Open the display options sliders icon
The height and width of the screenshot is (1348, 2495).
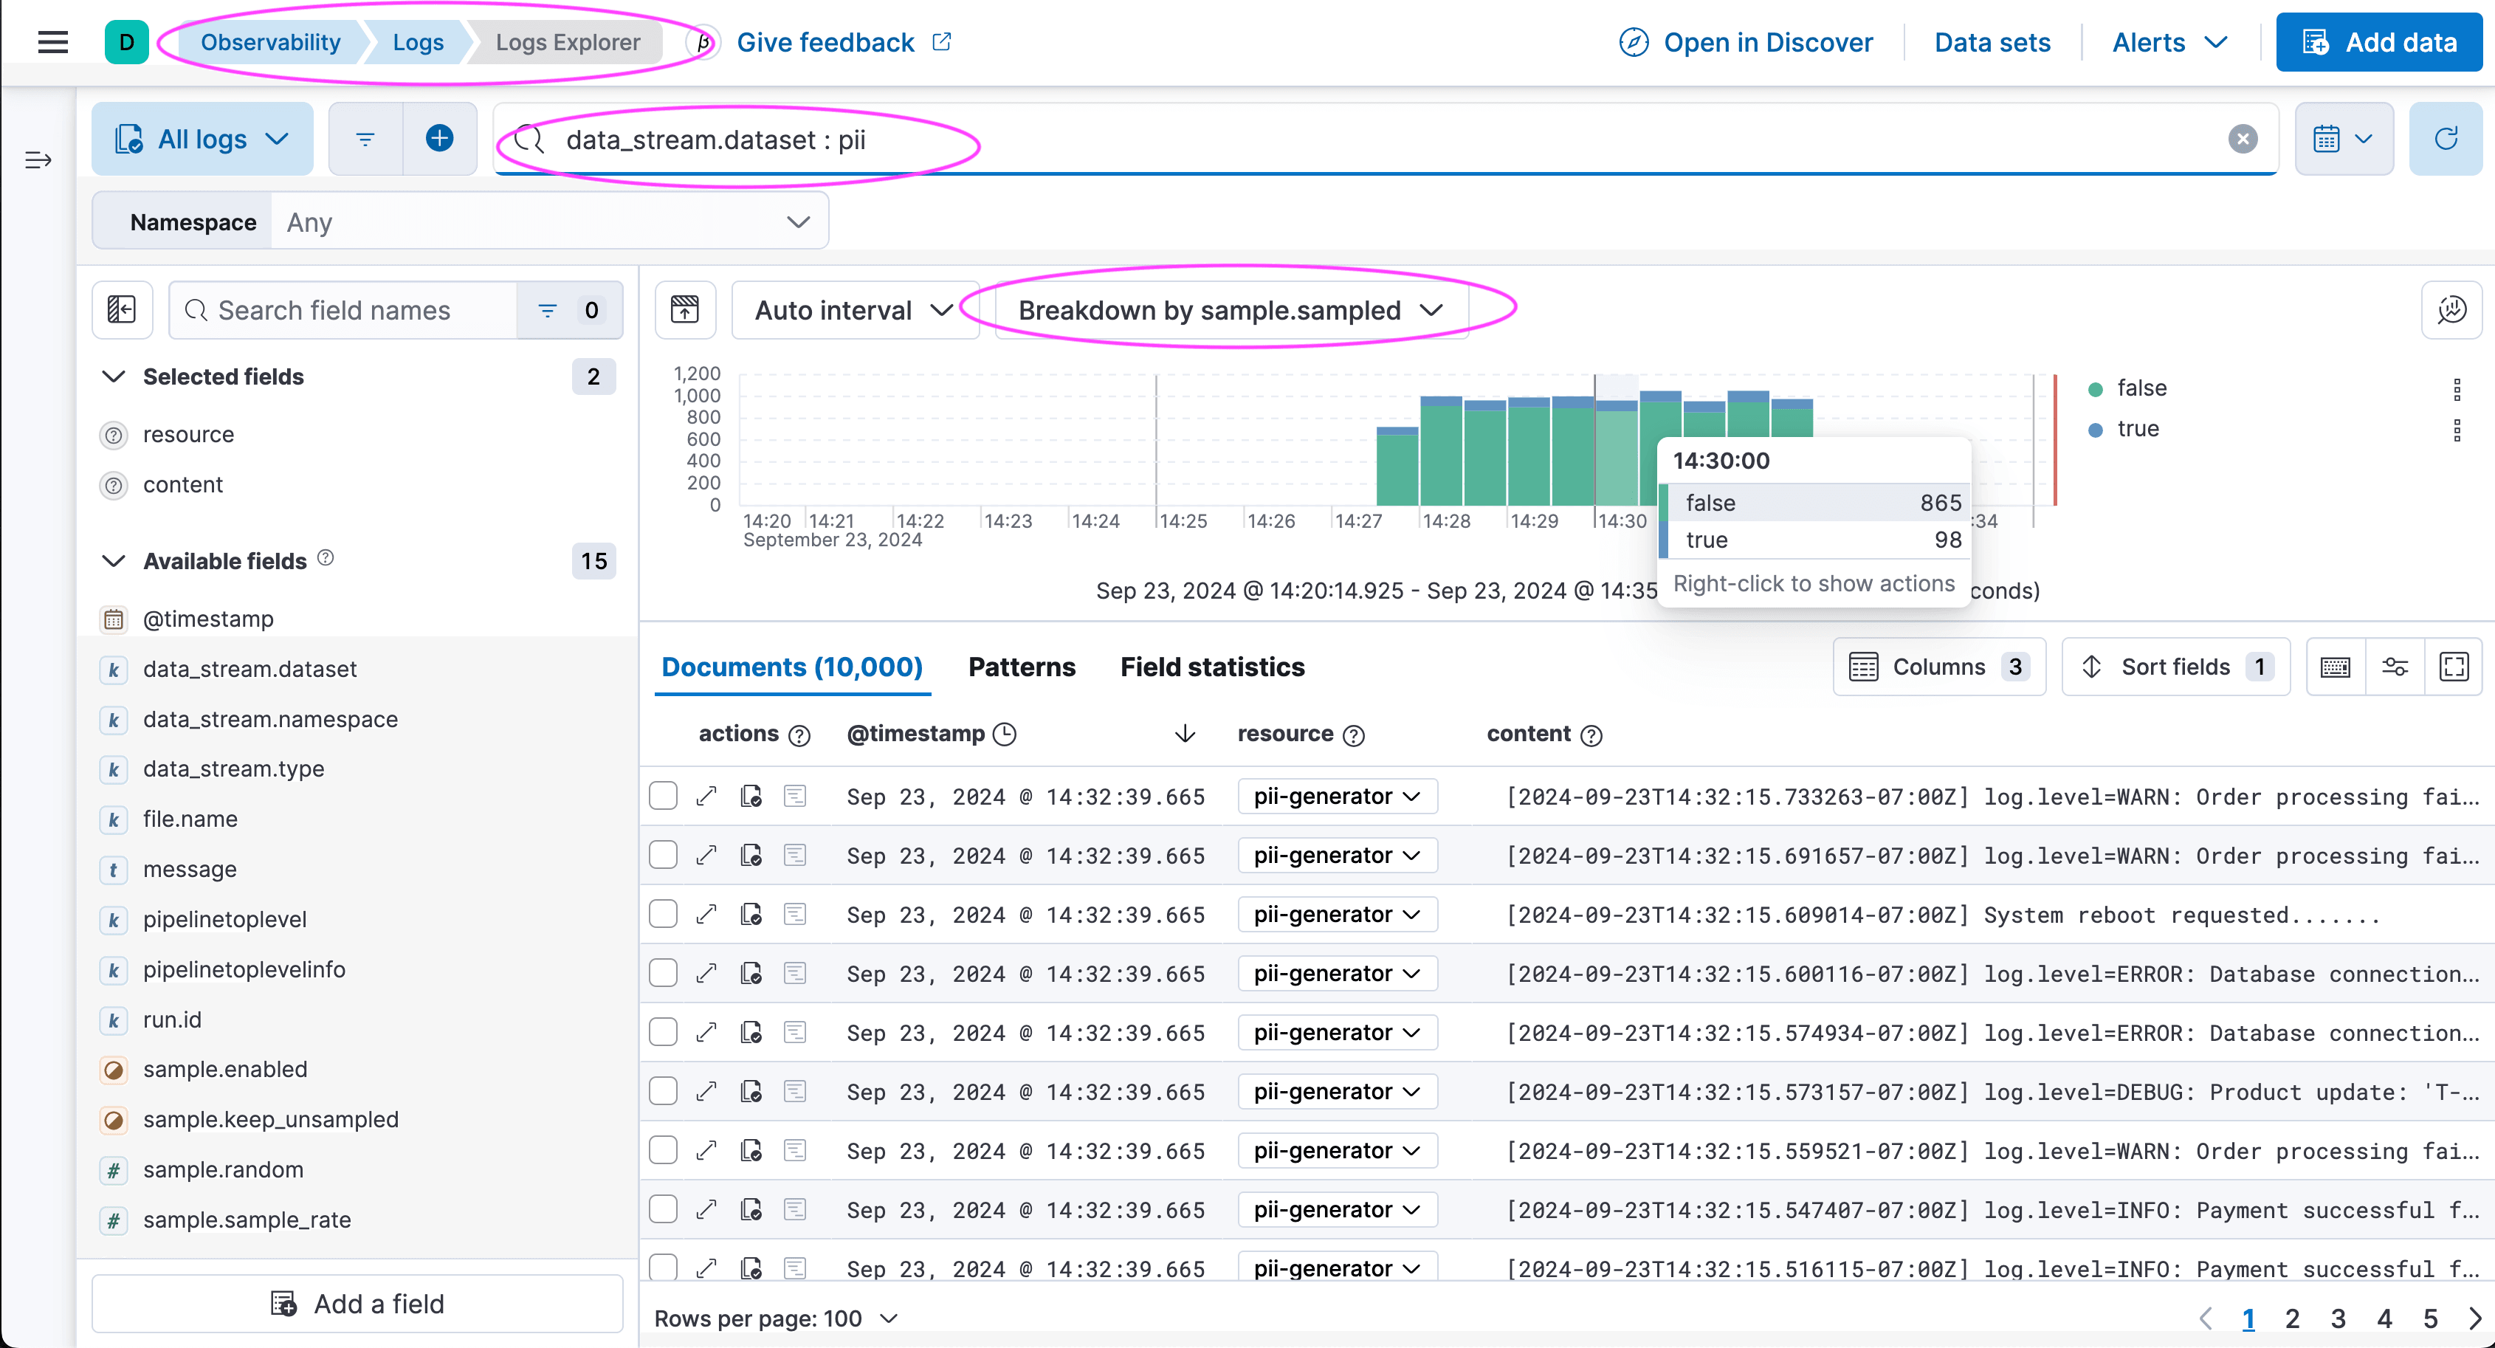[2395, 667]
